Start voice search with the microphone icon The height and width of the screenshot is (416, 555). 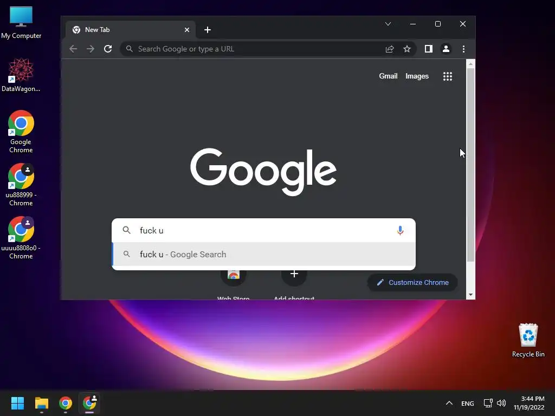click(401, 231)
